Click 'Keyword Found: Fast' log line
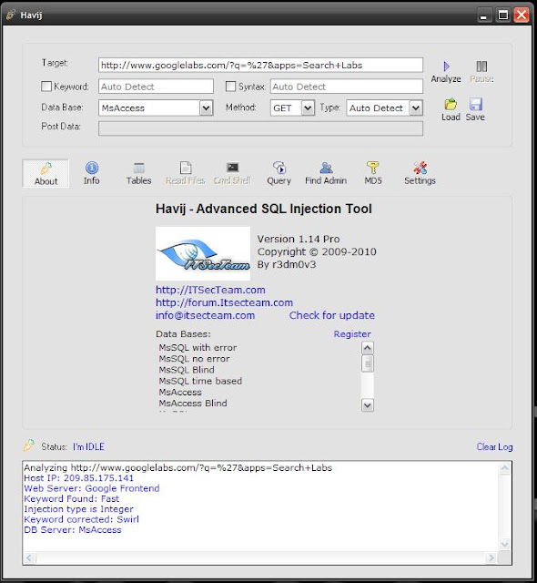This screenshot has width=537, height=583. coord(71,498)
